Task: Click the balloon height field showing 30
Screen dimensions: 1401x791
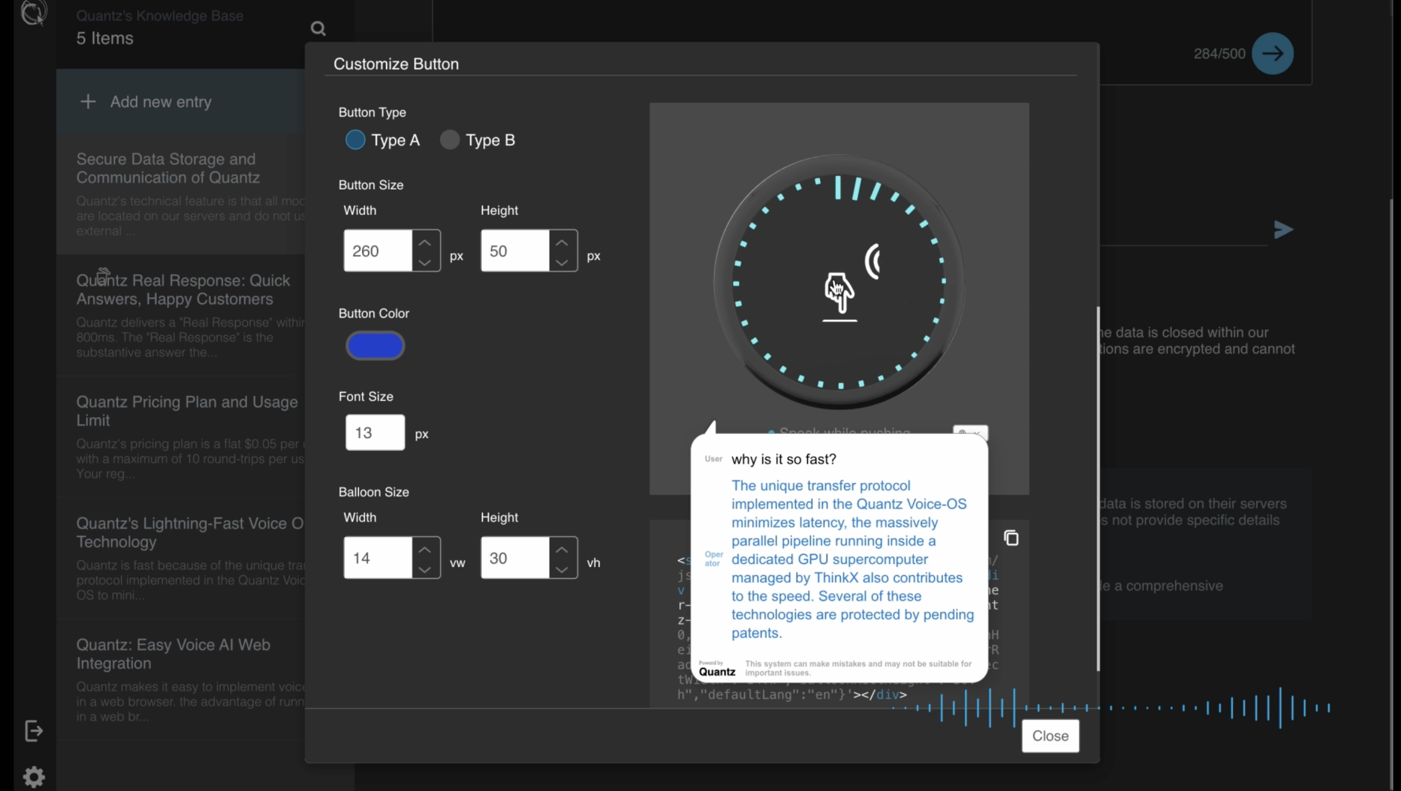Action: click(515, 558)
